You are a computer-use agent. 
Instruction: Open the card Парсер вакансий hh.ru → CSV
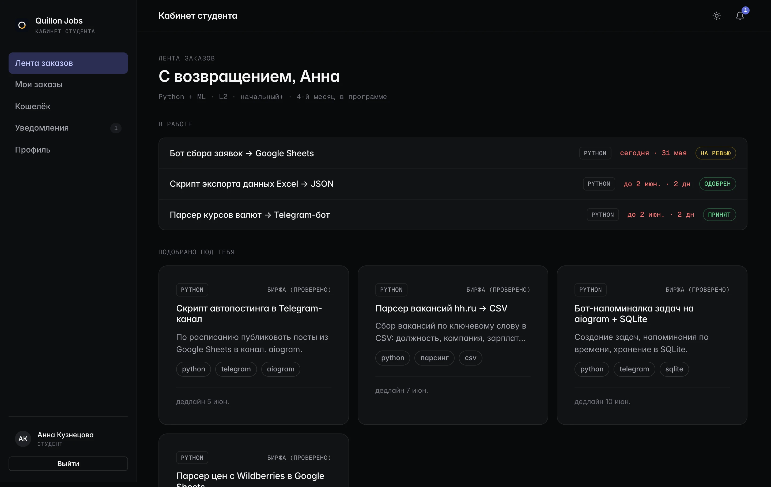(453, 345)
